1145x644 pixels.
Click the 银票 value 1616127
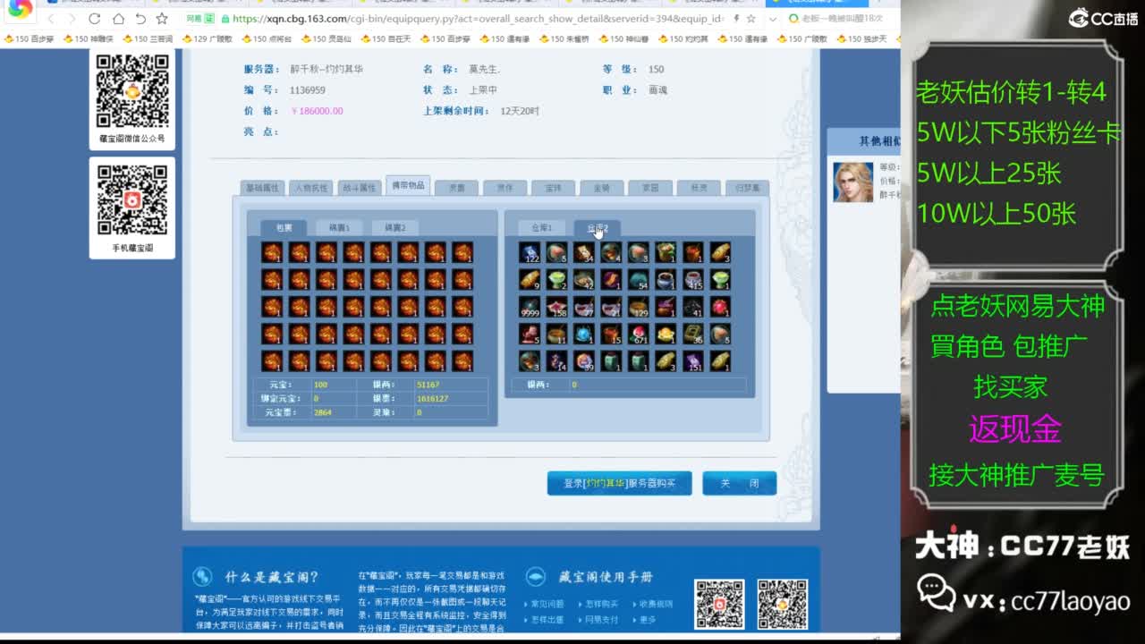pyautogui.click(x=432, y=399)
